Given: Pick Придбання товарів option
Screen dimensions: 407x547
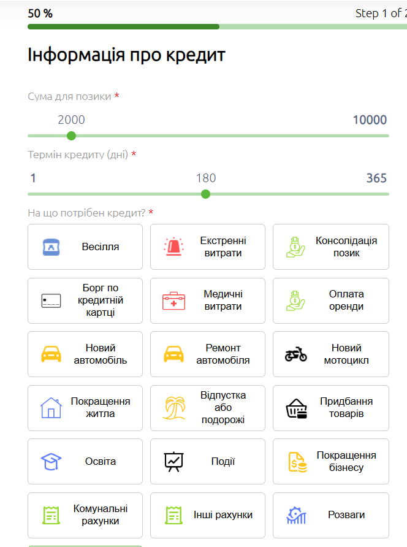Looking at the screenshot, I should click(330, 408).
